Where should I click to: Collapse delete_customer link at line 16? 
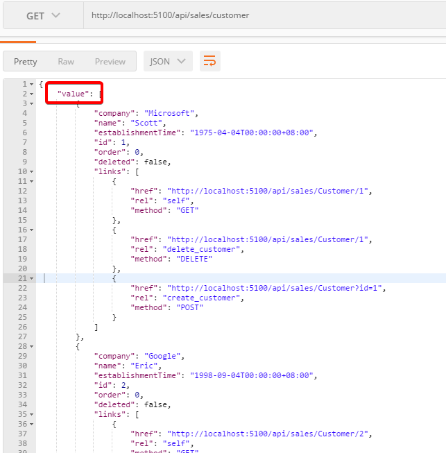click(x=32, y=230)
